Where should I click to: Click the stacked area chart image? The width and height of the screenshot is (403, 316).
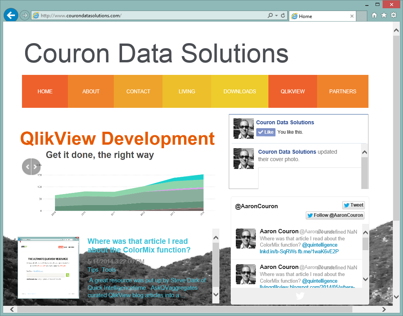point(126,191)
